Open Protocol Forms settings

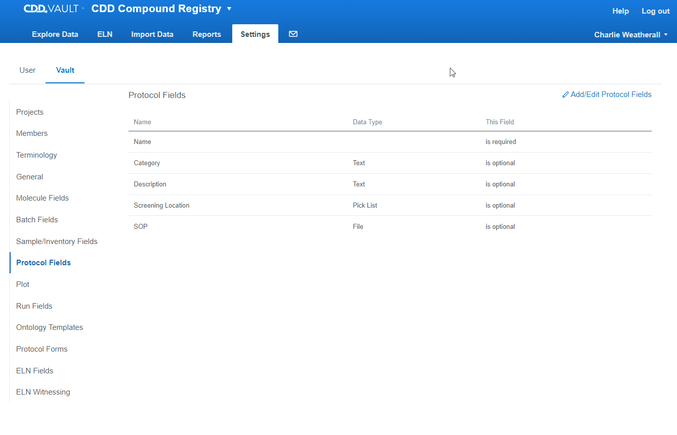pyautogui.click(x=42, y=349)
